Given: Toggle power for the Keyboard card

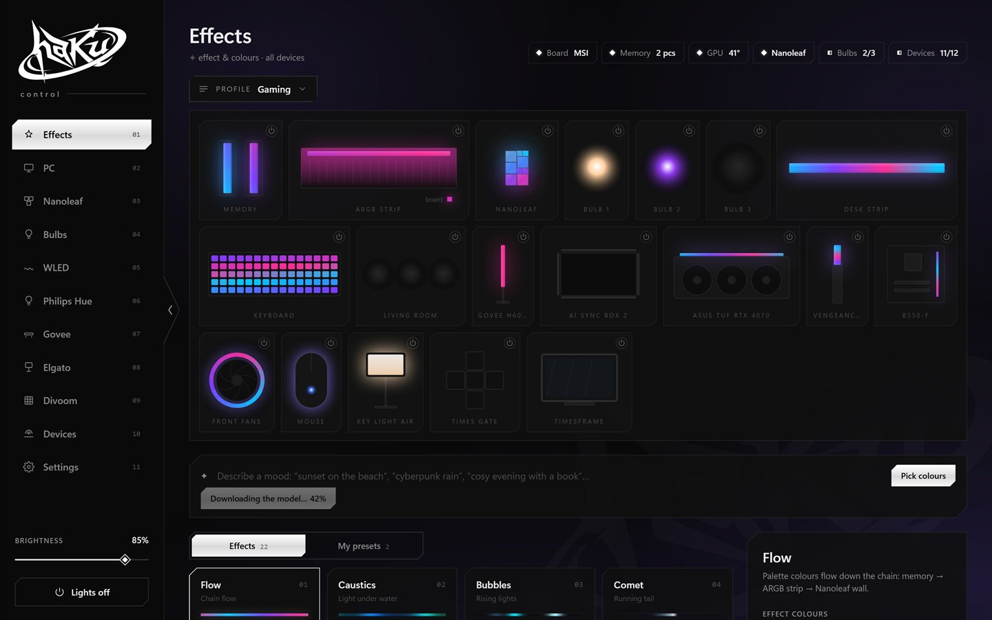Looking at the screenshot, I should pos(339,237).
